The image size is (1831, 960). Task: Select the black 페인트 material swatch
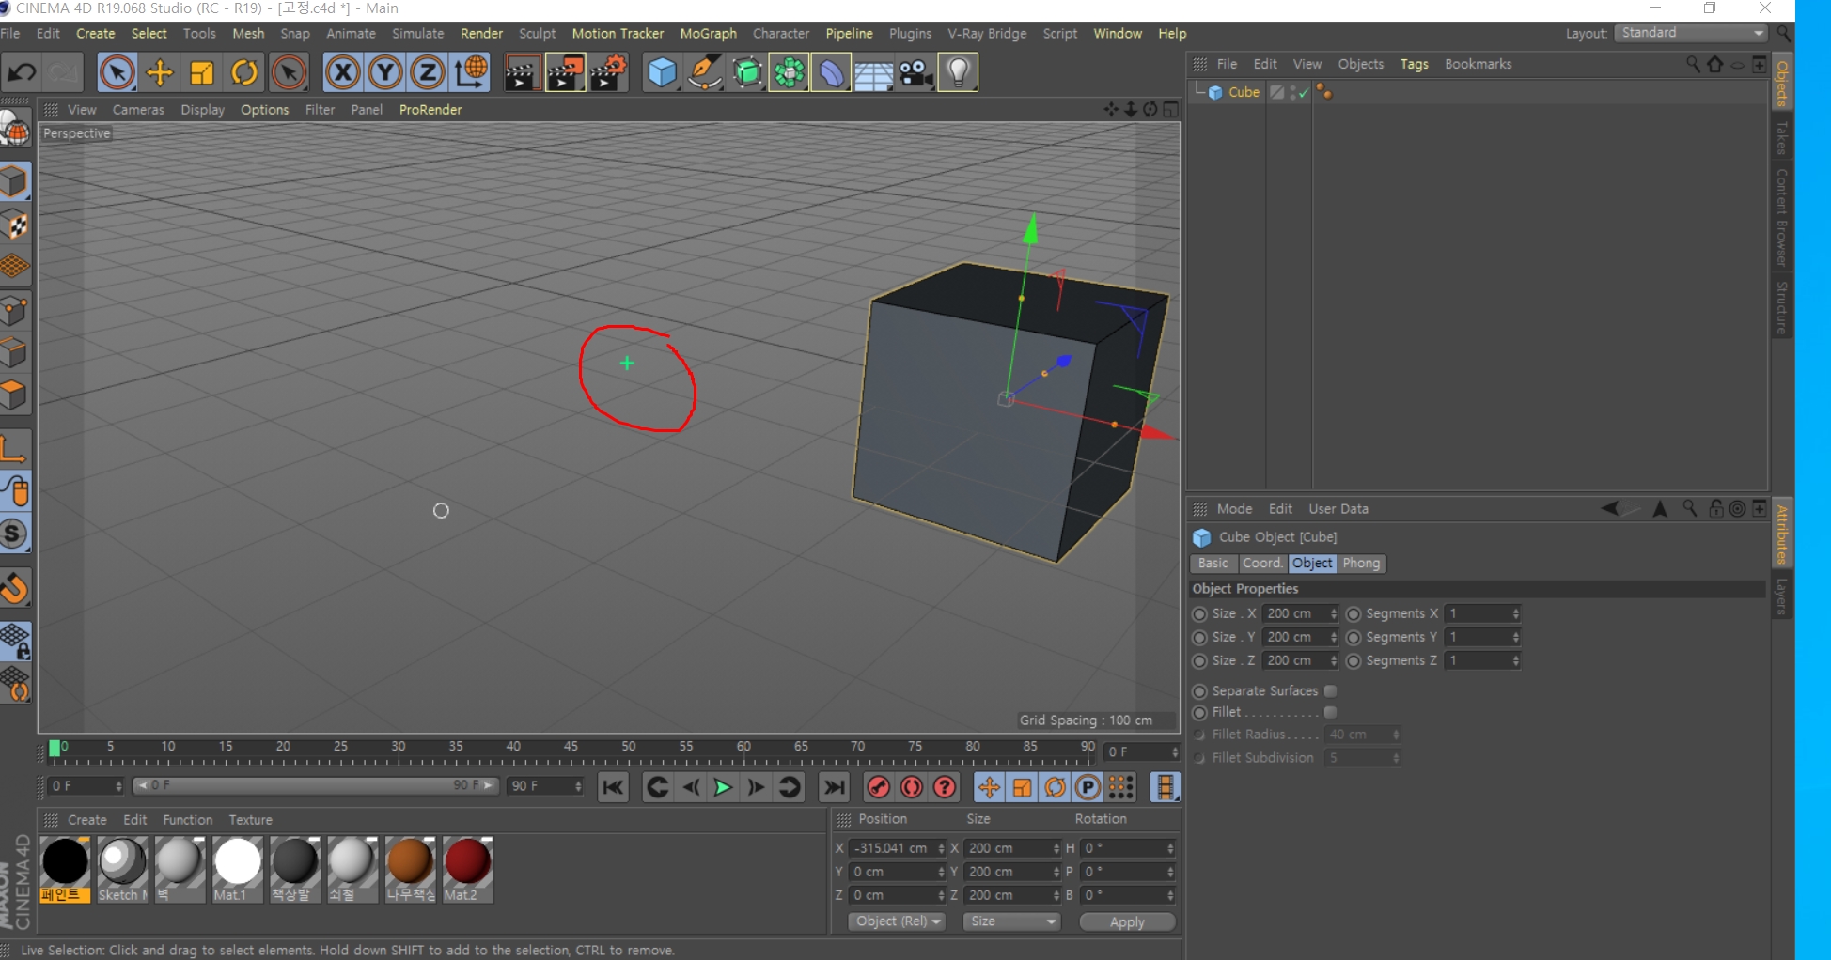tap(65, 870)
